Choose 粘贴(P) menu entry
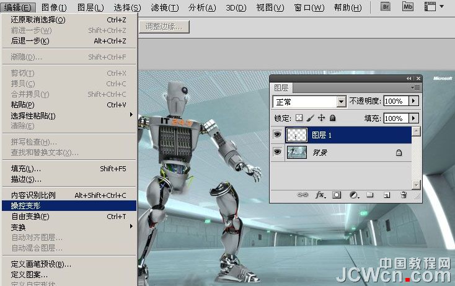This screenshot has height=286, width=455. click(69, 104)
